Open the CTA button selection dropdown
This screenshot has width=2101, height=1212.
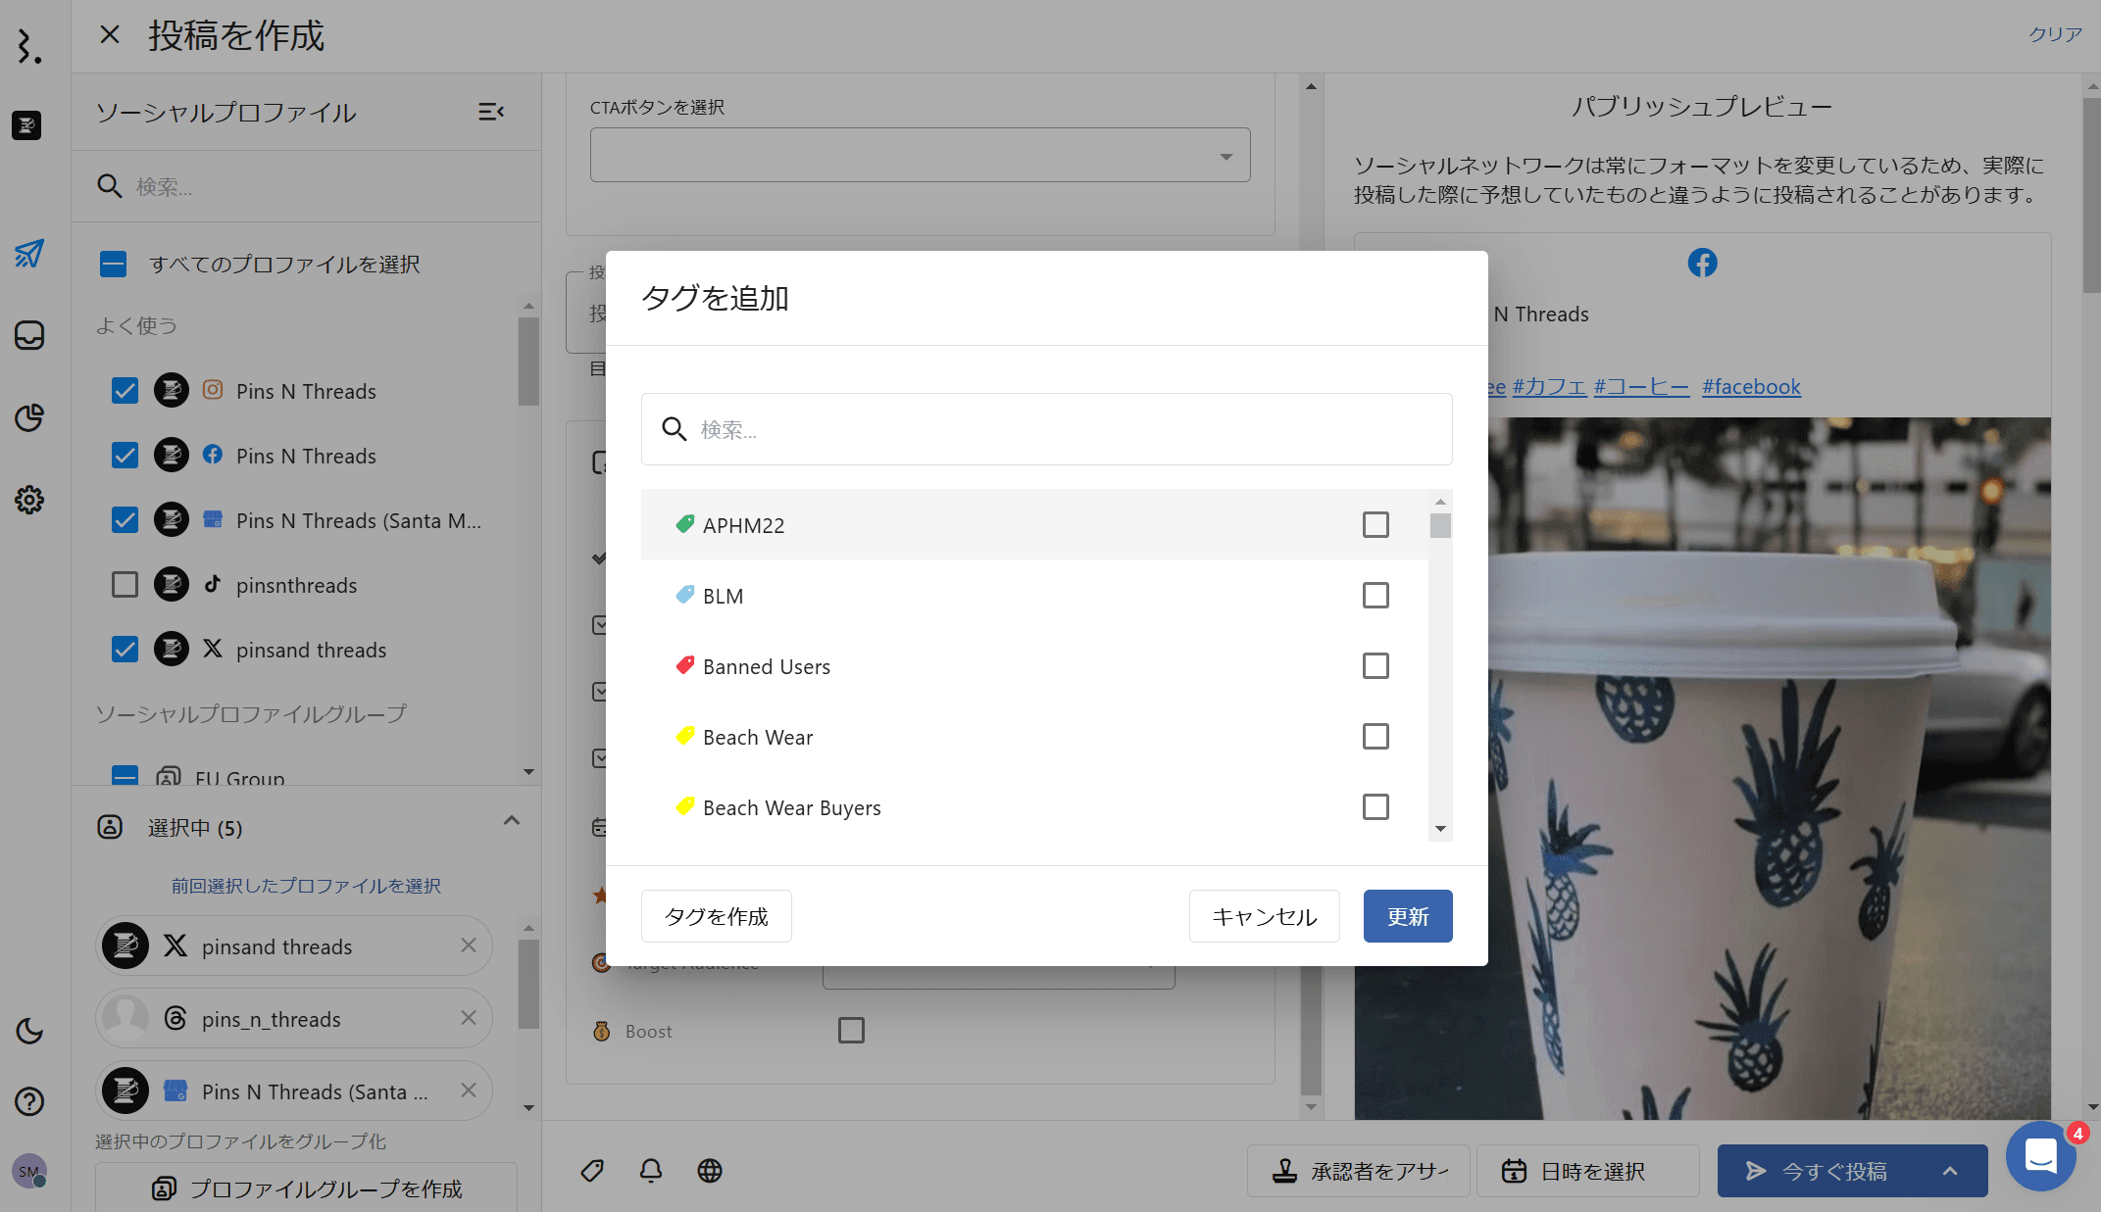[920, 155]
